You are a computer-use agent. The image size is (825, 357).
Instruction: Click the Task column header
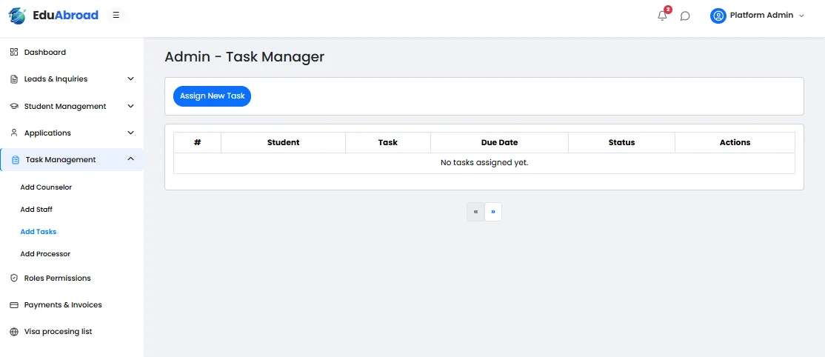388,142
